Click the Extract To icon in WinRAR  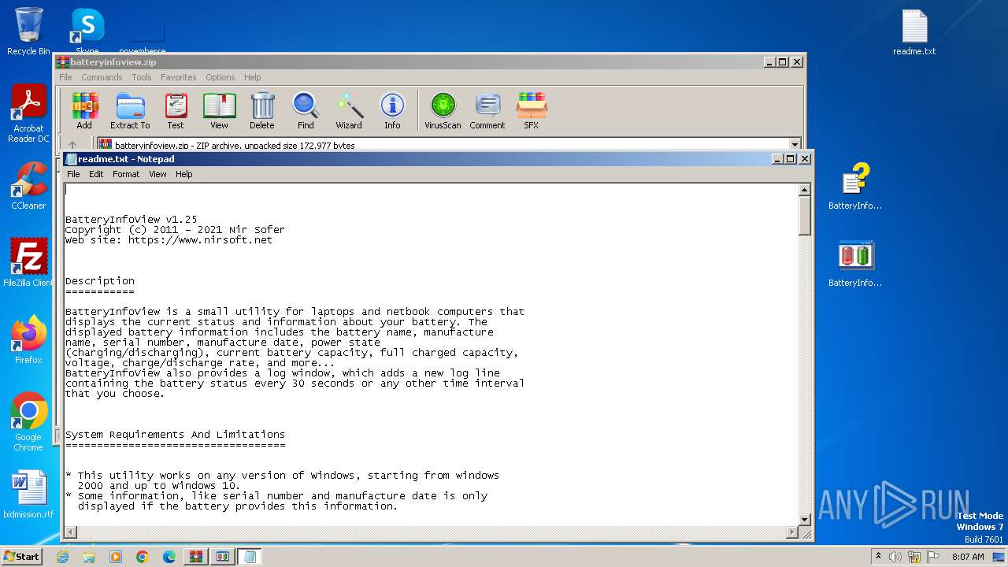coord(130,110)
